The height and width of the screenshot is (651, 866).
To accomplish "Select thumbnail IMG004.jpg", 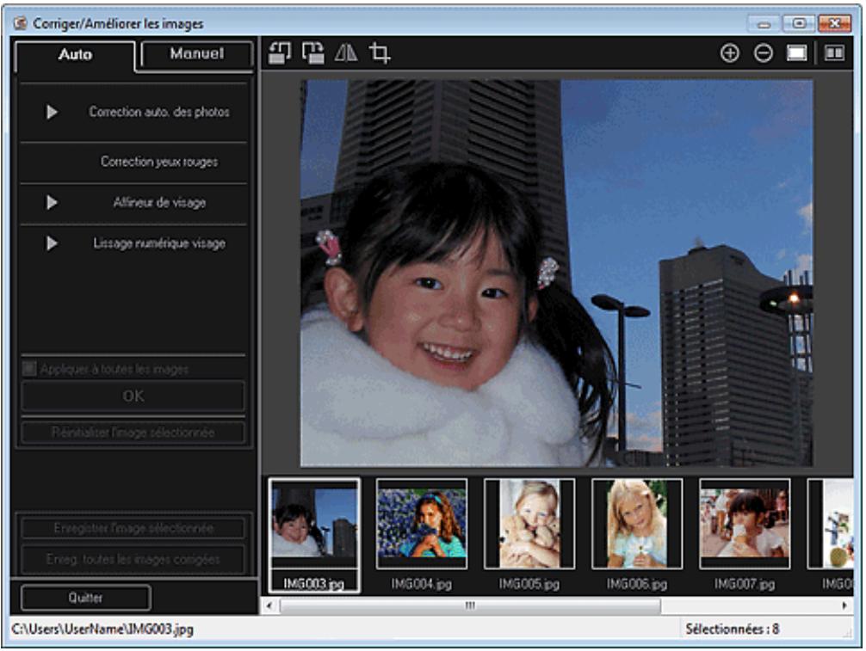I will click(x=422, y=524).
